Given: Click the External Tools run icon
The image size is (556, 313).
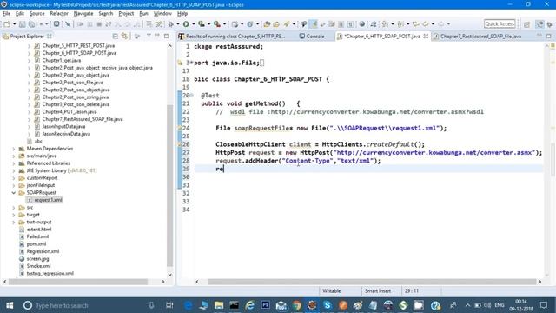Looking at the screenshot, I should point(216,24).
